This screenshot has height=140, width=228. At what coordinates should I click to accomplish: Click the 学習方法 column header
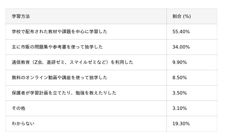click(x=21, y=16)
